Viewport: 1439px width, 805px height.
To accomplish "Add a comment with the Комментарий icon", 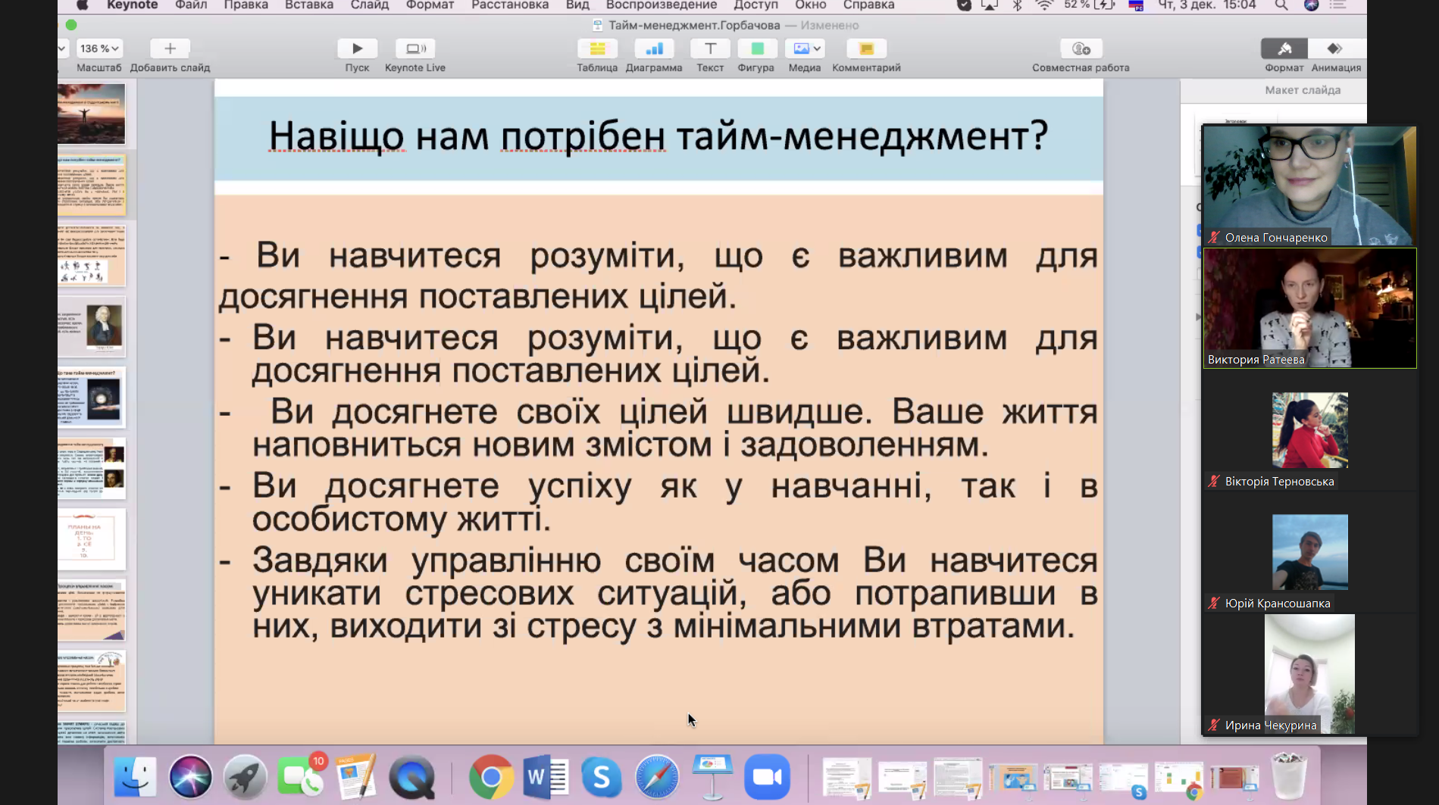I will click(x=866, y=48).
